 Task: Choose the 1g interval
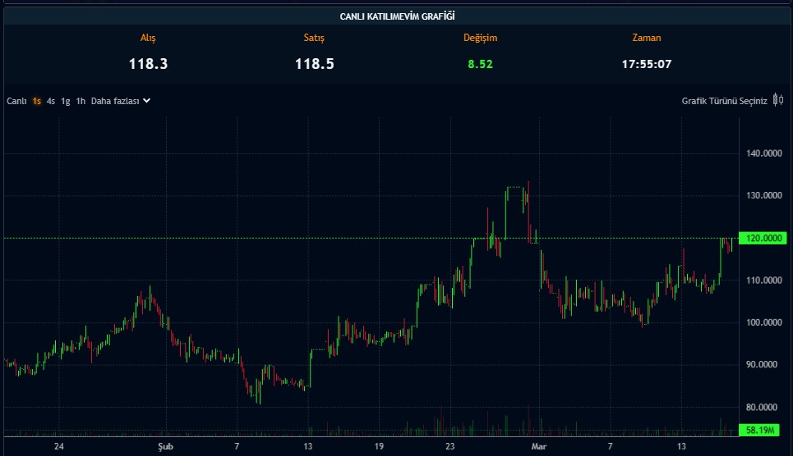click(65, 101)
